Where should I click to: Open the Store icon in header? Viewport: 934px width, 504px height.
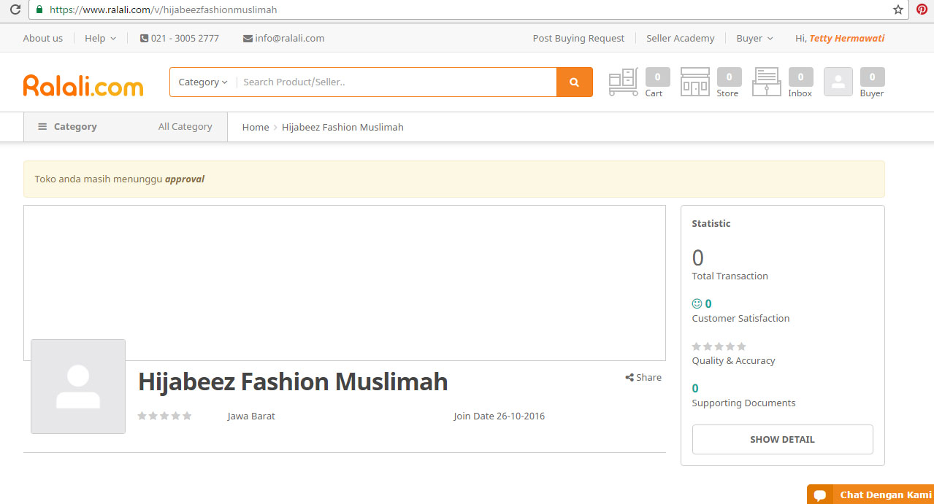[694, 82]
